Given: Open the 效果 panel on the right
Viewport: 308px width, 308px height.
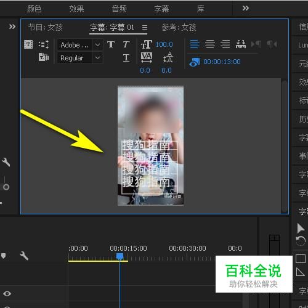Looking at the screenshot, I should (303, 82).
